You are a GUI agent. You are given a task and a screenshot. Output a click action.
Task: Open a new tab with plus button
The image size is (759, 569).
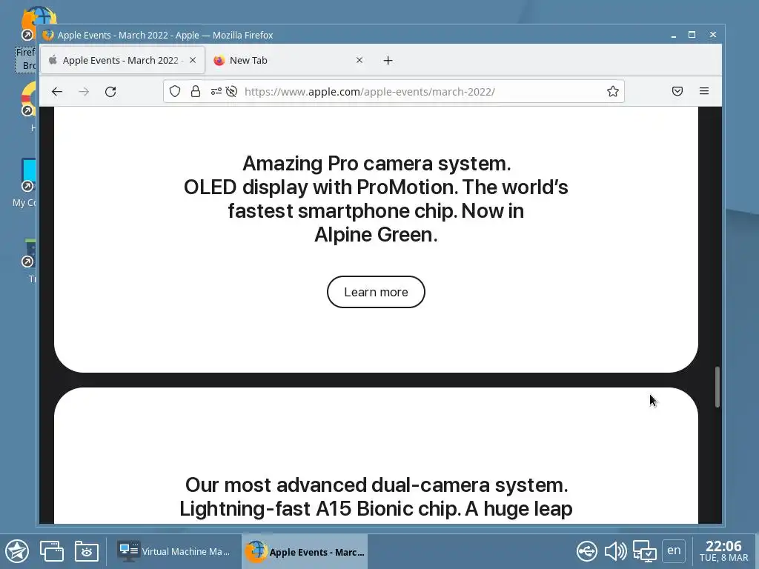(388, 61)
